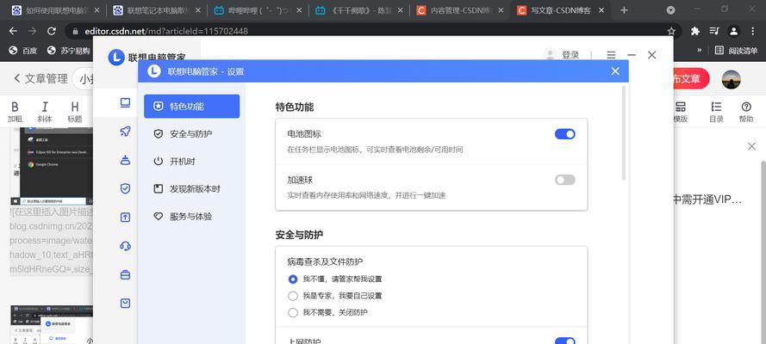Click the 发布文章 button
Screen dimensions: 766x344
coord(691,78)
